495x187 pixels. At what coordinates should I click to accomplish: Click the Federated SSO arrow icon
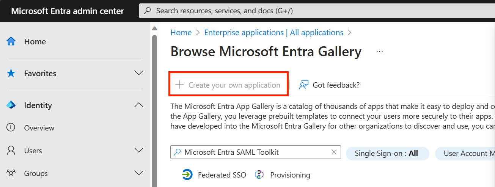click(187, 174)
